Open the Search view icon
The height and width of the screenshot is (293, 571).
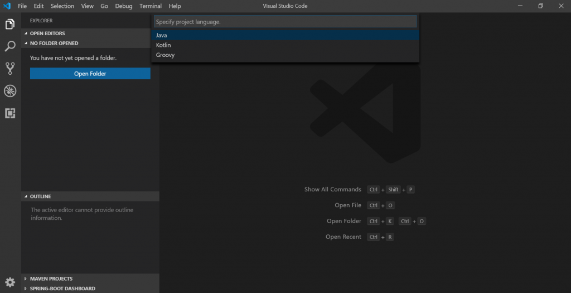tap(10, 46)
